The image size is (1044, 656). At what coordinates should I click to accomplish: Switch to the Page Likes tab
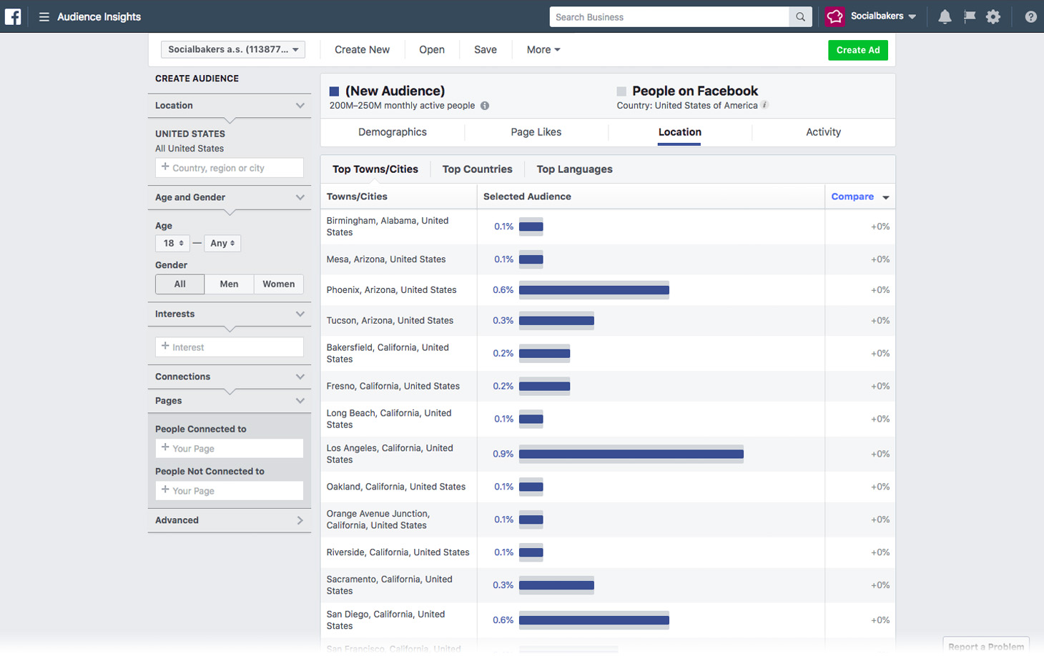536,132
